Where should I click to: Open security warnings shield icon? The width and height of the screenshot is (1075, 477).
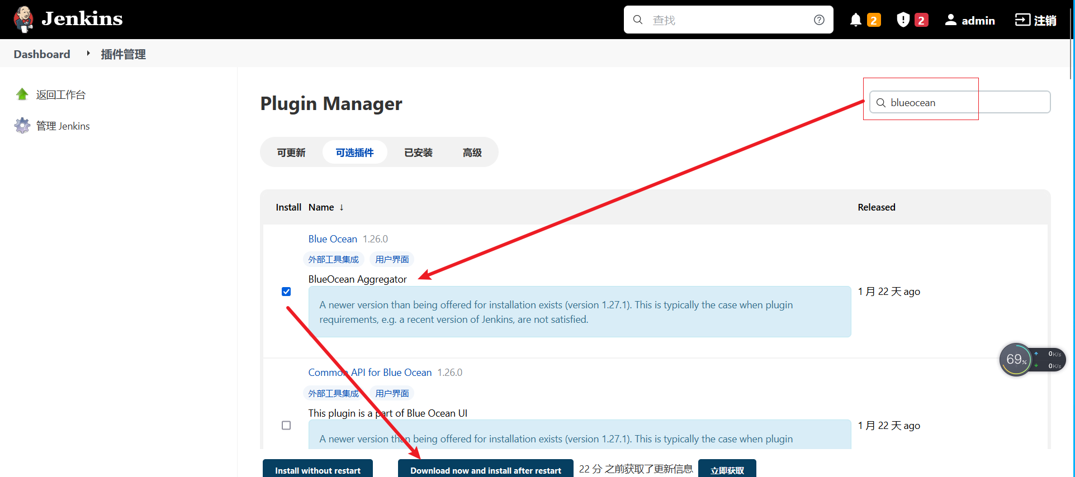903,20
